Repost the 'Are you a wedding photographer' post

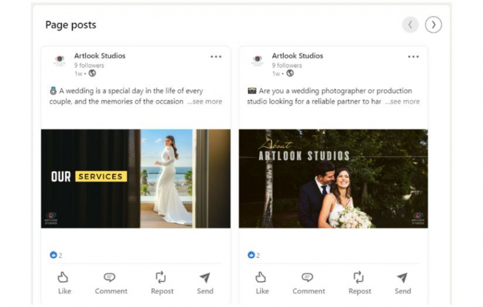tap(359, 283)
